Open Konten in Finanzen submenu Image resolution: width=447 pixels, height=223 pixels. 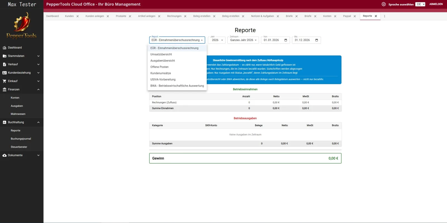click(x=15, y=98)
